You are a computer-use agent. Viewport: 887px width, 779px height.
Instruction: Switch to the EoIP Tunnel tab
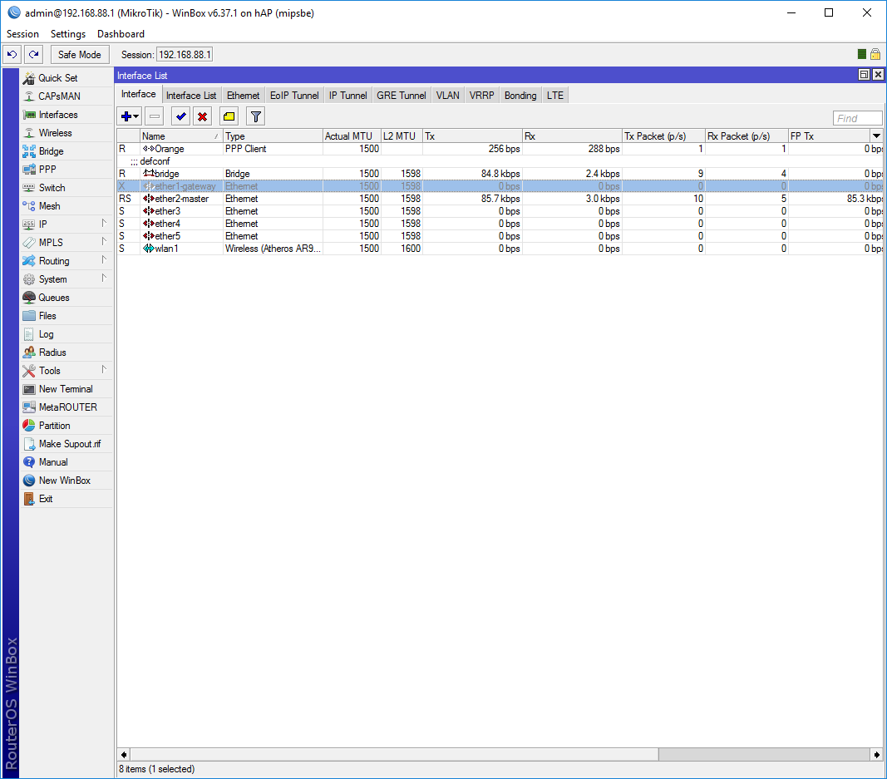coord(294,96)
